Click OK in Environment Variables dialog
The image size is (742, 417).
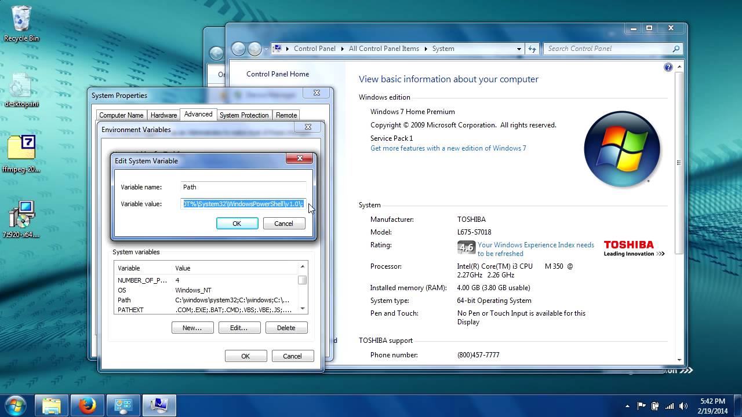(x=246, y=356)
